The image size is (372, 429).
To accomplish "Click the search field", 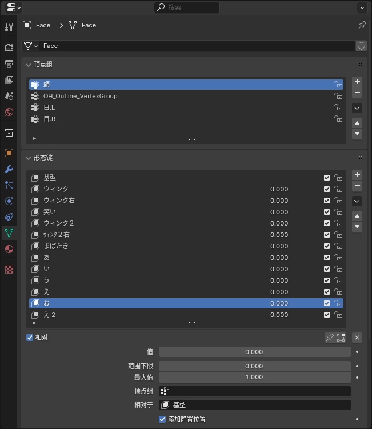I will point(187,7).
